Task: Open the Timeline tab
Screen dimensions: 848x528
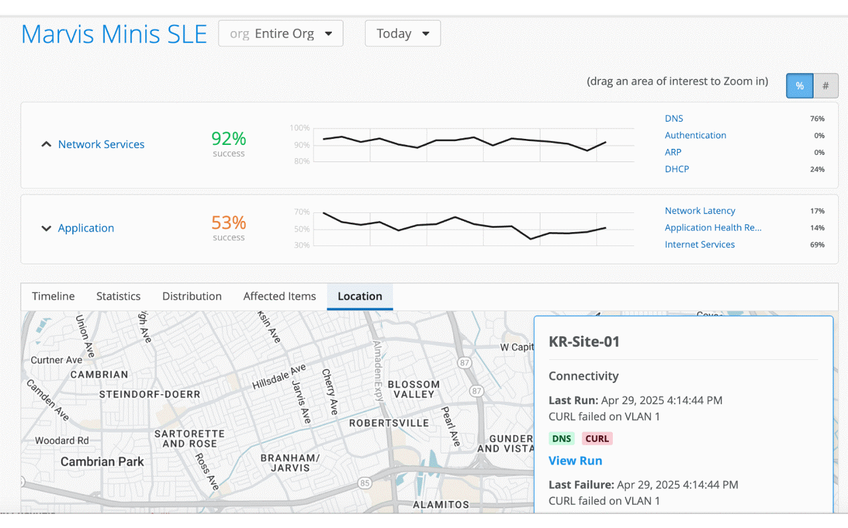Action: pyautogui.click(x=54, y=296)
